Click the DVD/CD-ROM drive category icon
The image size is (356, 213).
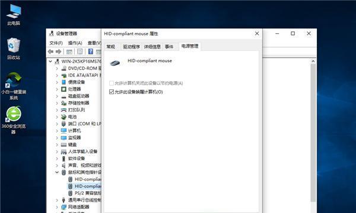point(64,68)
